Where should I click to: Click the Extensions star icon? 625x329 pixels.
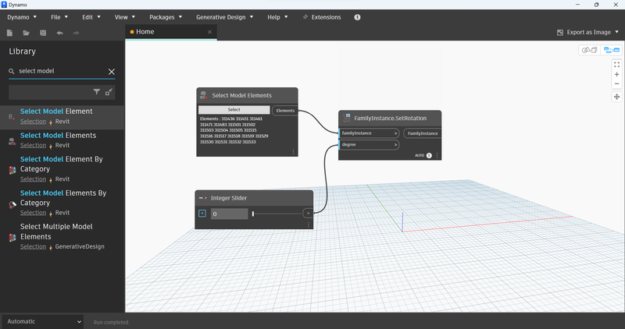coord(305,17)
